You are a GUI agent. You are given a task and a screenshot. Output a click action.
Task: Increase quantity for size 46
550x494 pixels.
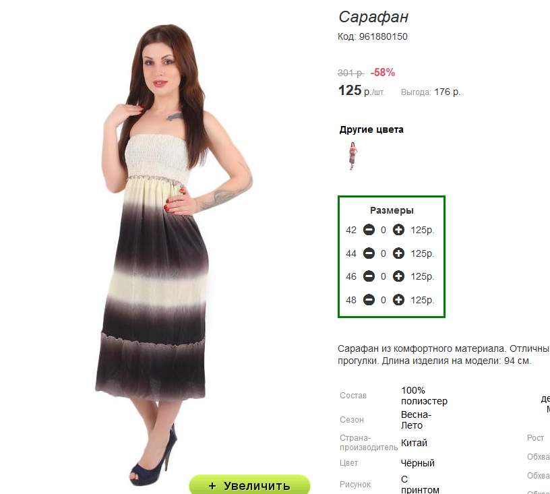click(x=398, y=276)
